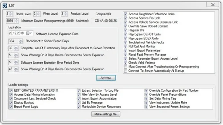
Task: Click the Activate button
Action: pos(106,78)
